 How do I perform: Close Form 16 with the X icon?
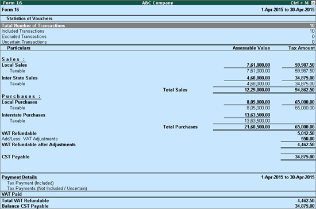click(x=313, y=3)
